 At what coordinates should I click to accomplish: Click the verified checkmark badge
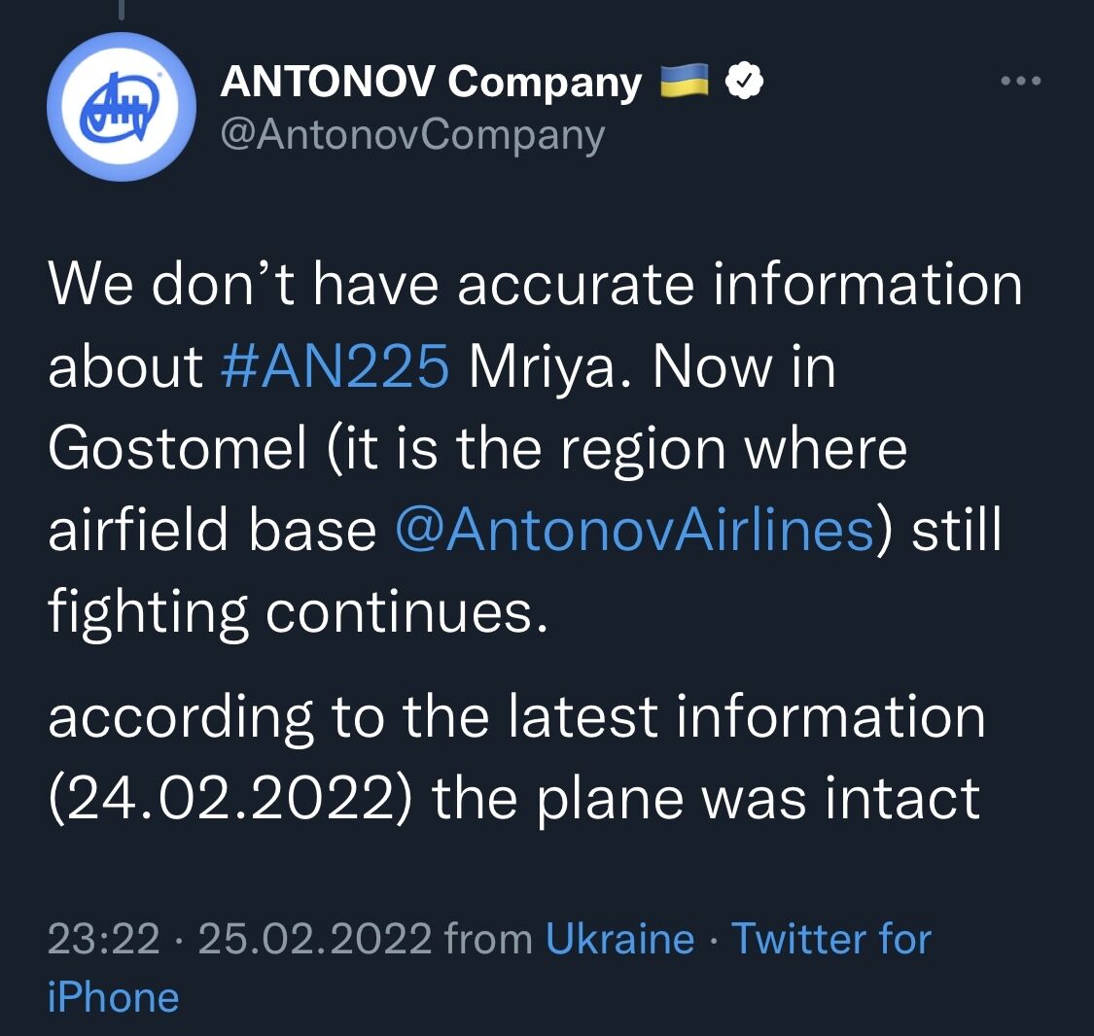pyautogui.click(x=743, y=83)
